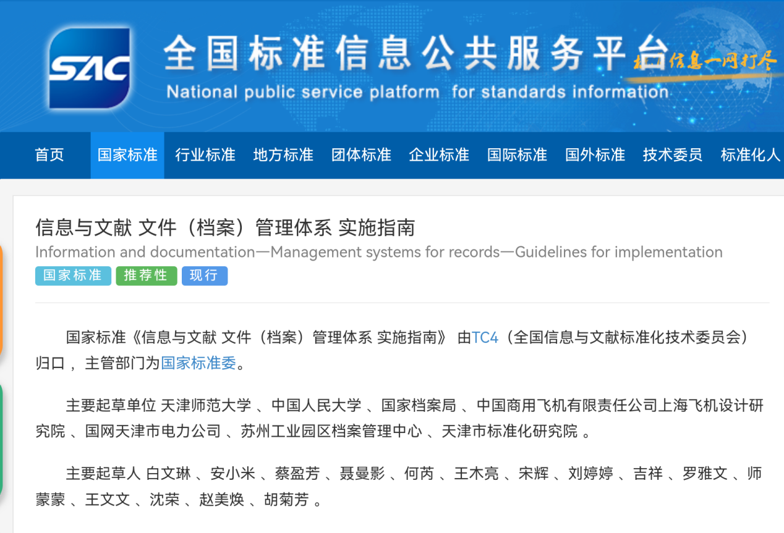The image size is (784, 533).
Task: Open the 国家标准委 department link
Action: pos(198,363)
